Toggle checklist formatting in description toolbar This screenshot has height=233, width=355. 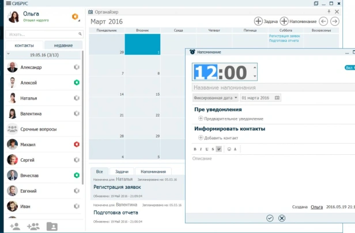coord(219,149)
